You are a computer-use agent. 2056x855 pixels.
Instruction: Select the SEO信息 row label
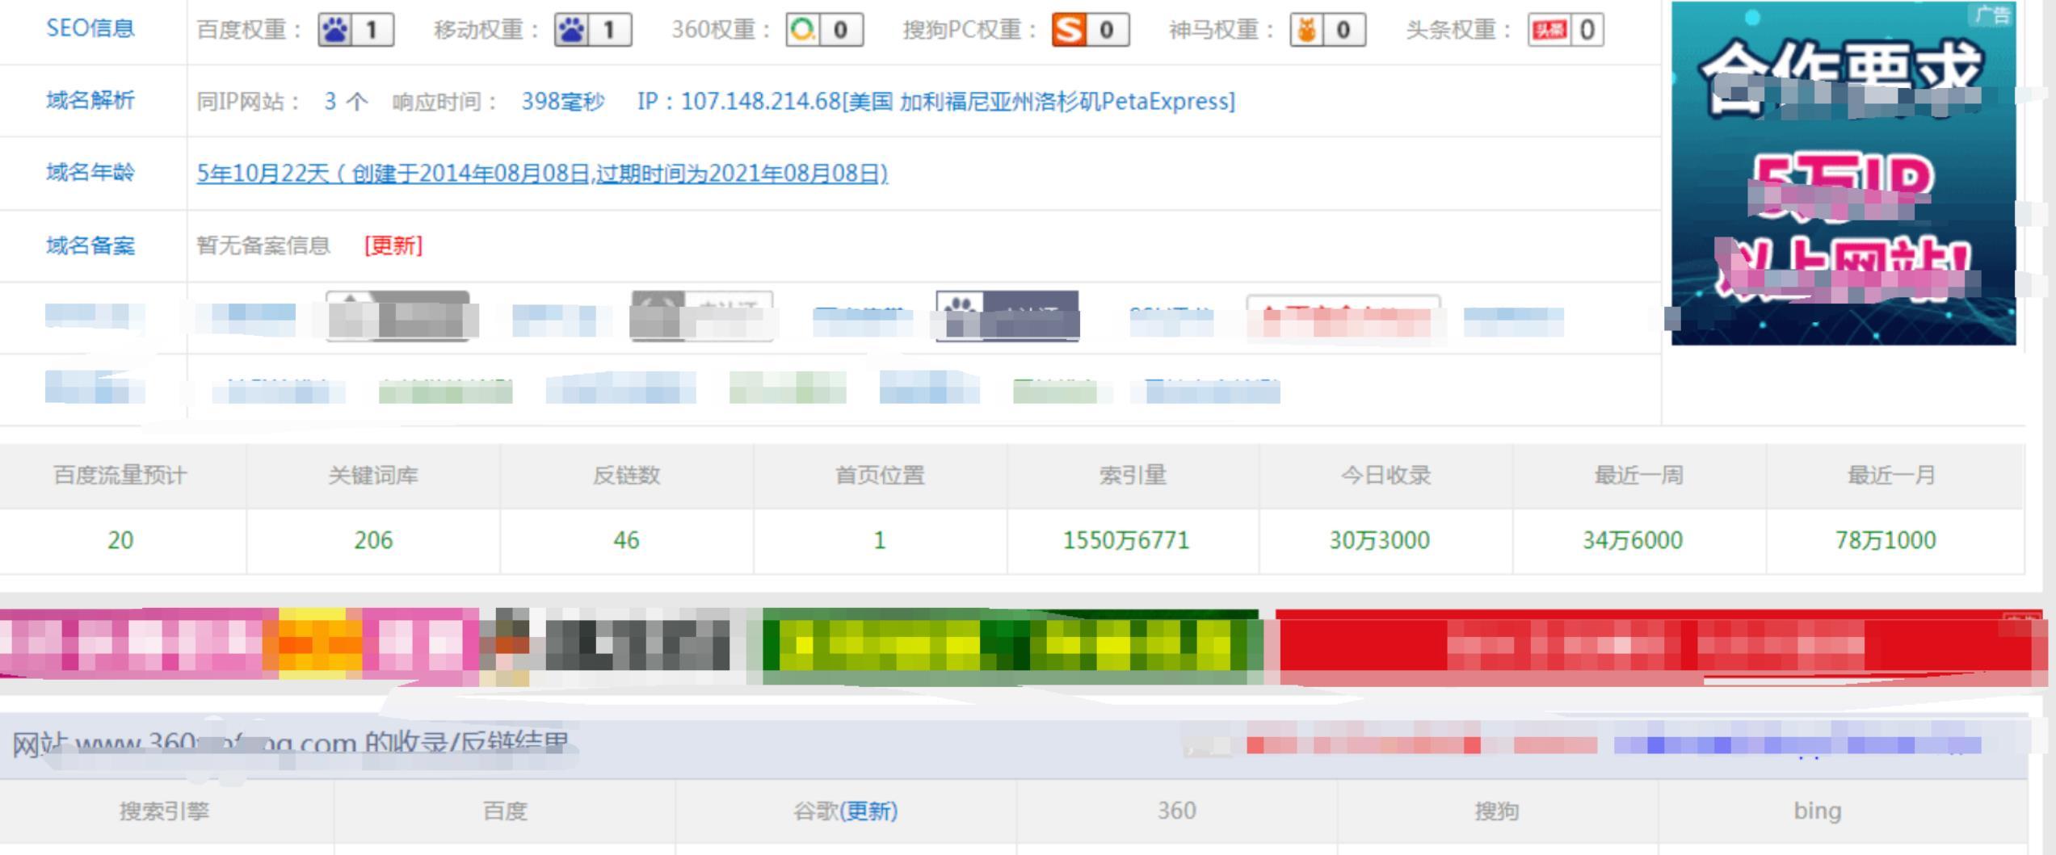click(90, 28)
